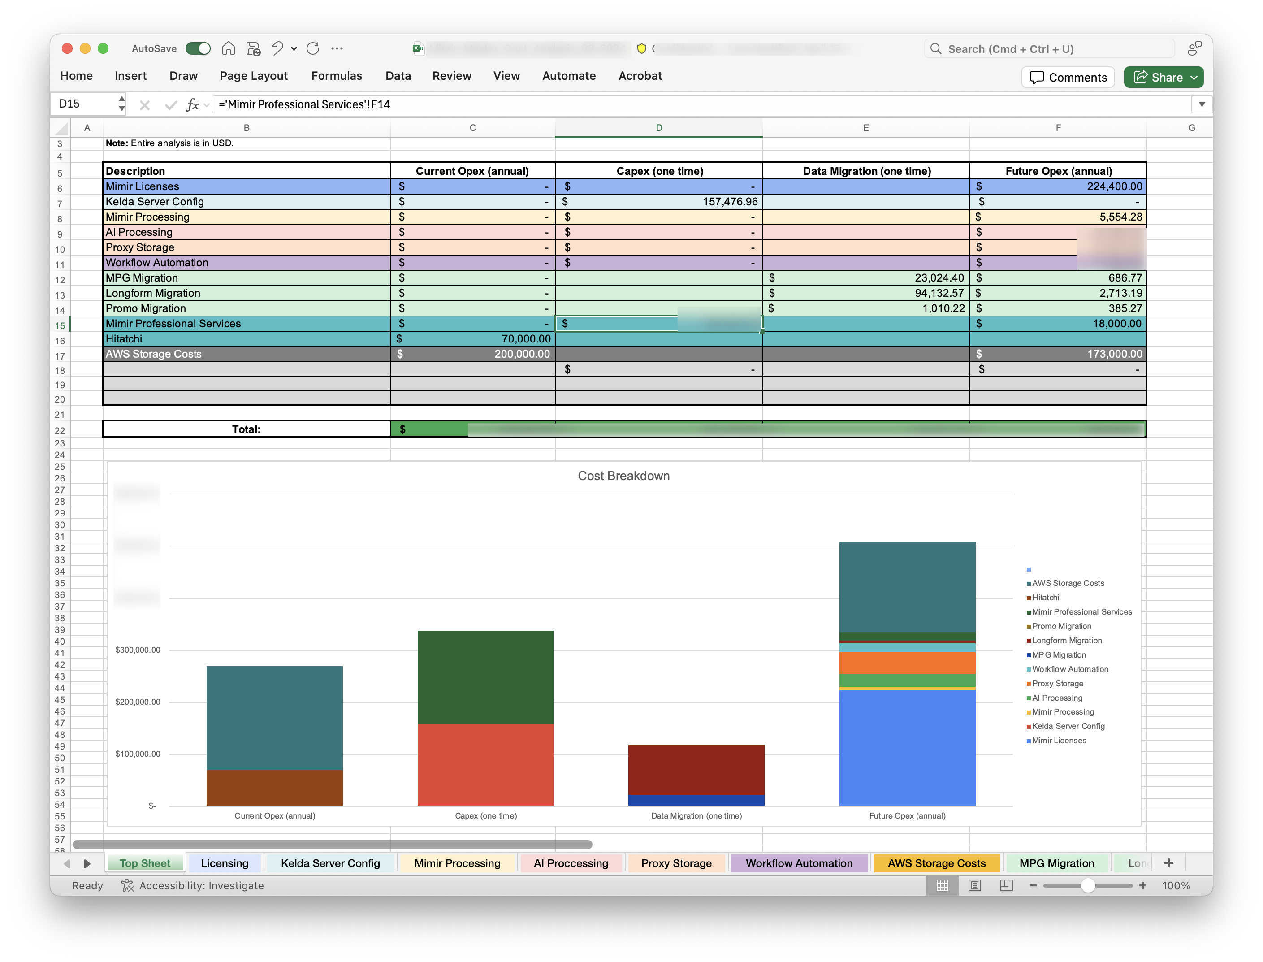1263x962 pixels.
Task: Open the Automate tab
Action: (569, 76)
